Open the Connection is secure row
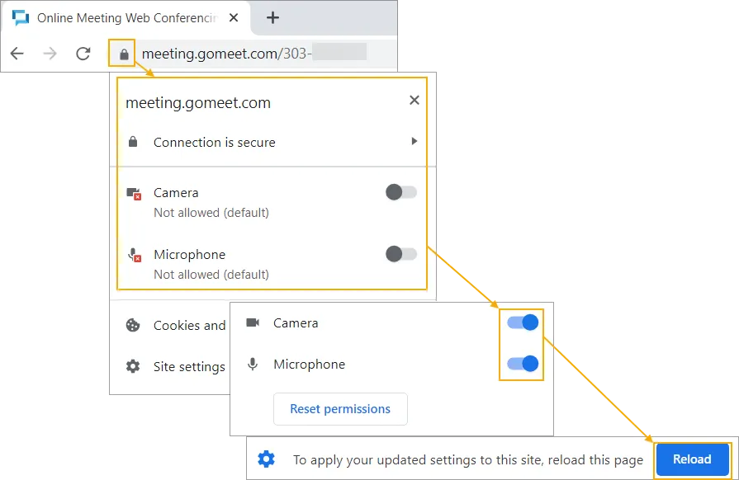This screenshot has width=739, height=480. coord(272,142)
